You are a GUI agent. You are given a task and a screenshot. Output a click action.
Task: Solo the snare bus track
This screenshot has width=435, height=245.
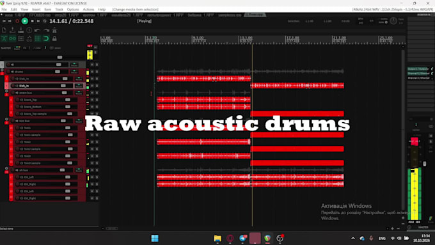[x=97, y=93]
